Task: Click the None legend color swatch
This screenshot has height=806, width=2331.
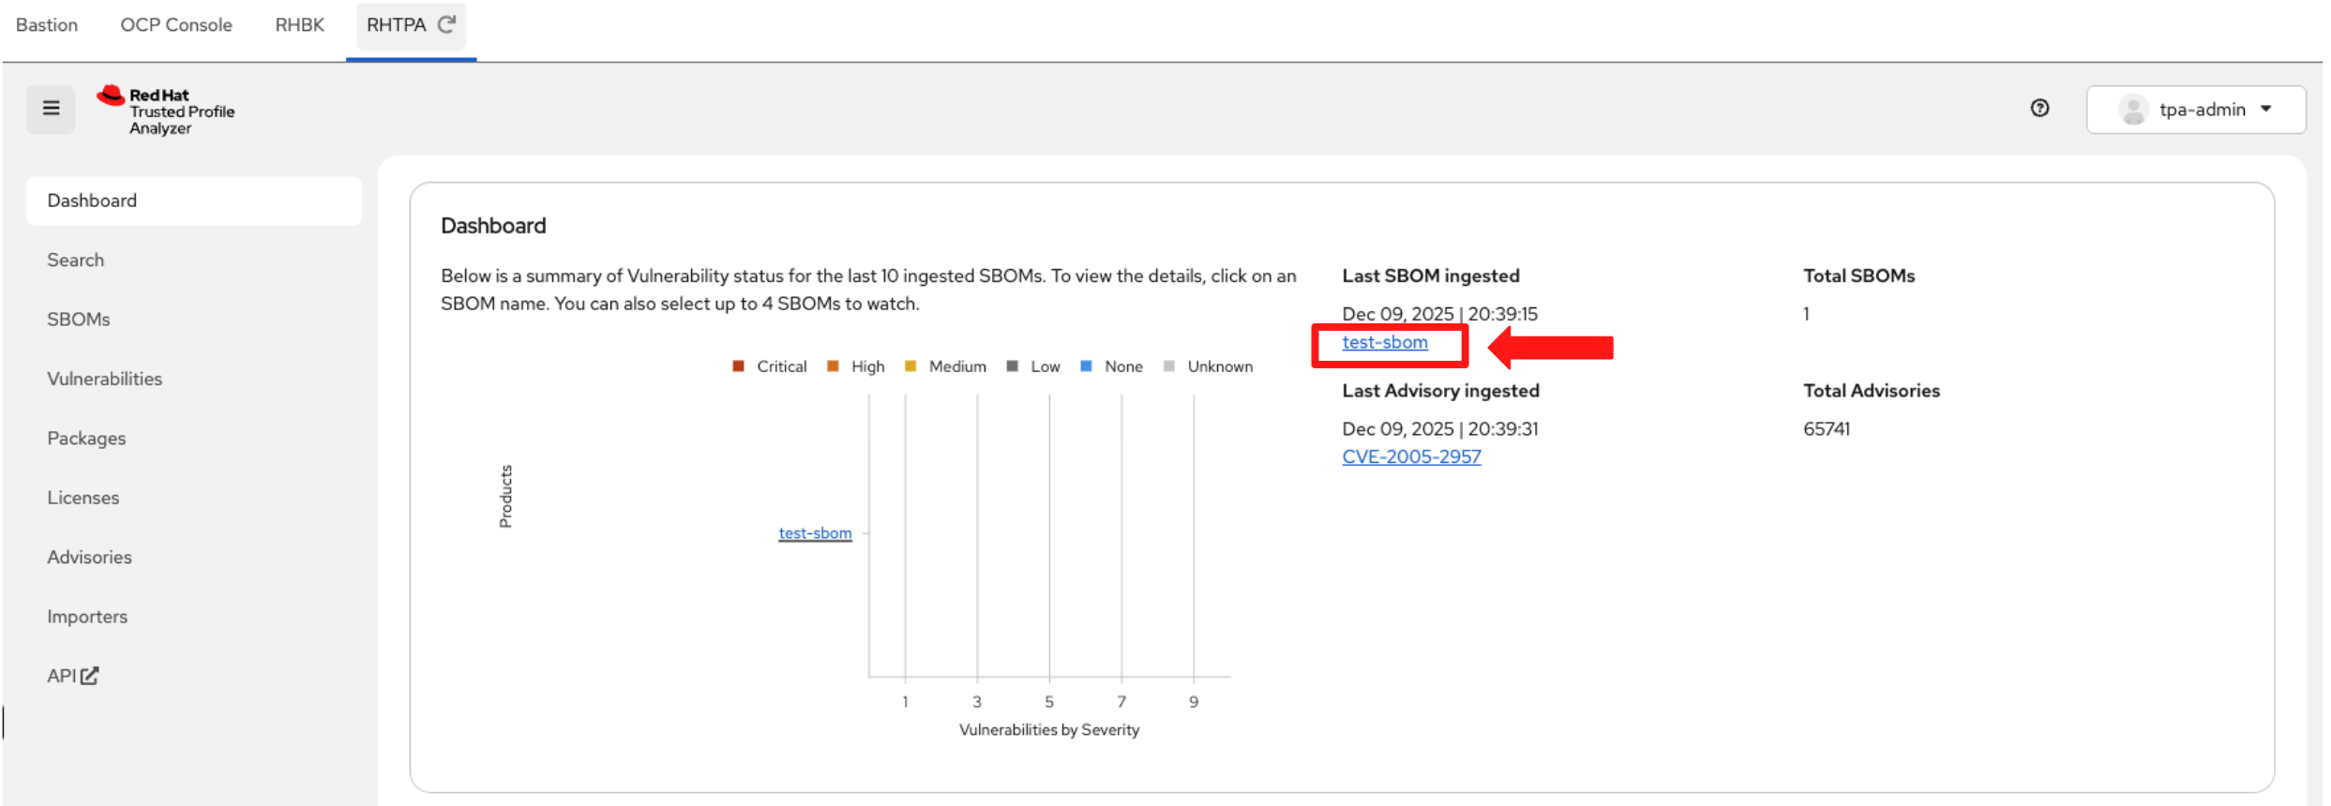Action: (x=1086, y=366)
